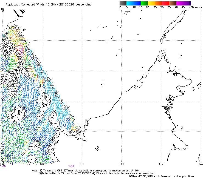Click the longitude label 114
Viewport: 203px width, 178px height.
point(121,164)
